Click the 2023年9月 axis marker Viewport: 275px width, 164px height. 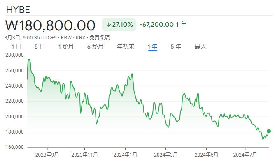click(x=47, y=155)
